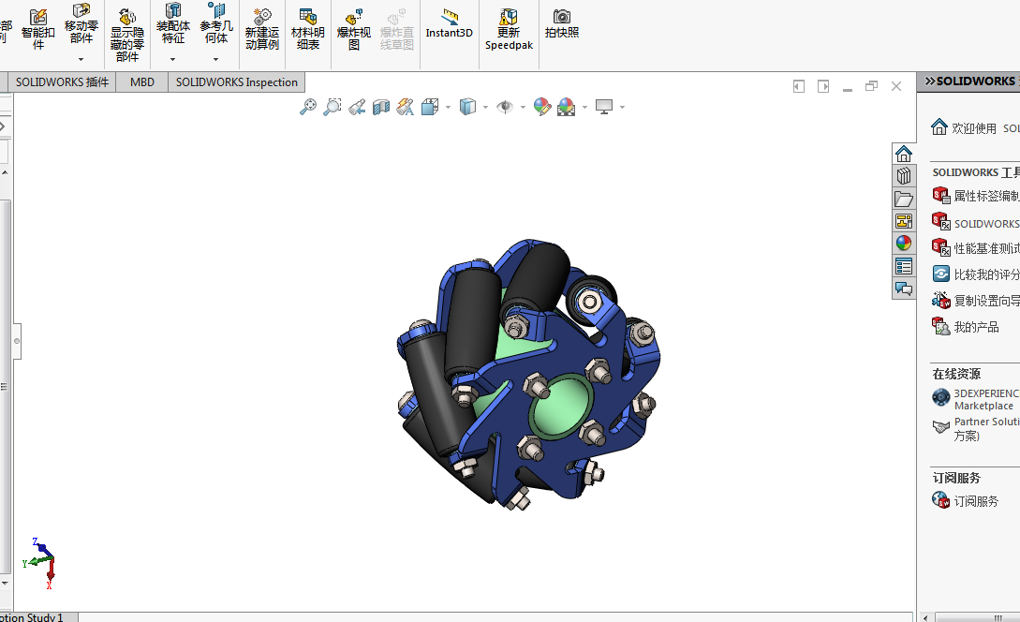Click the View Orientation cube icon
This screenshot has width=1020, height=622.
coord(430,107)
